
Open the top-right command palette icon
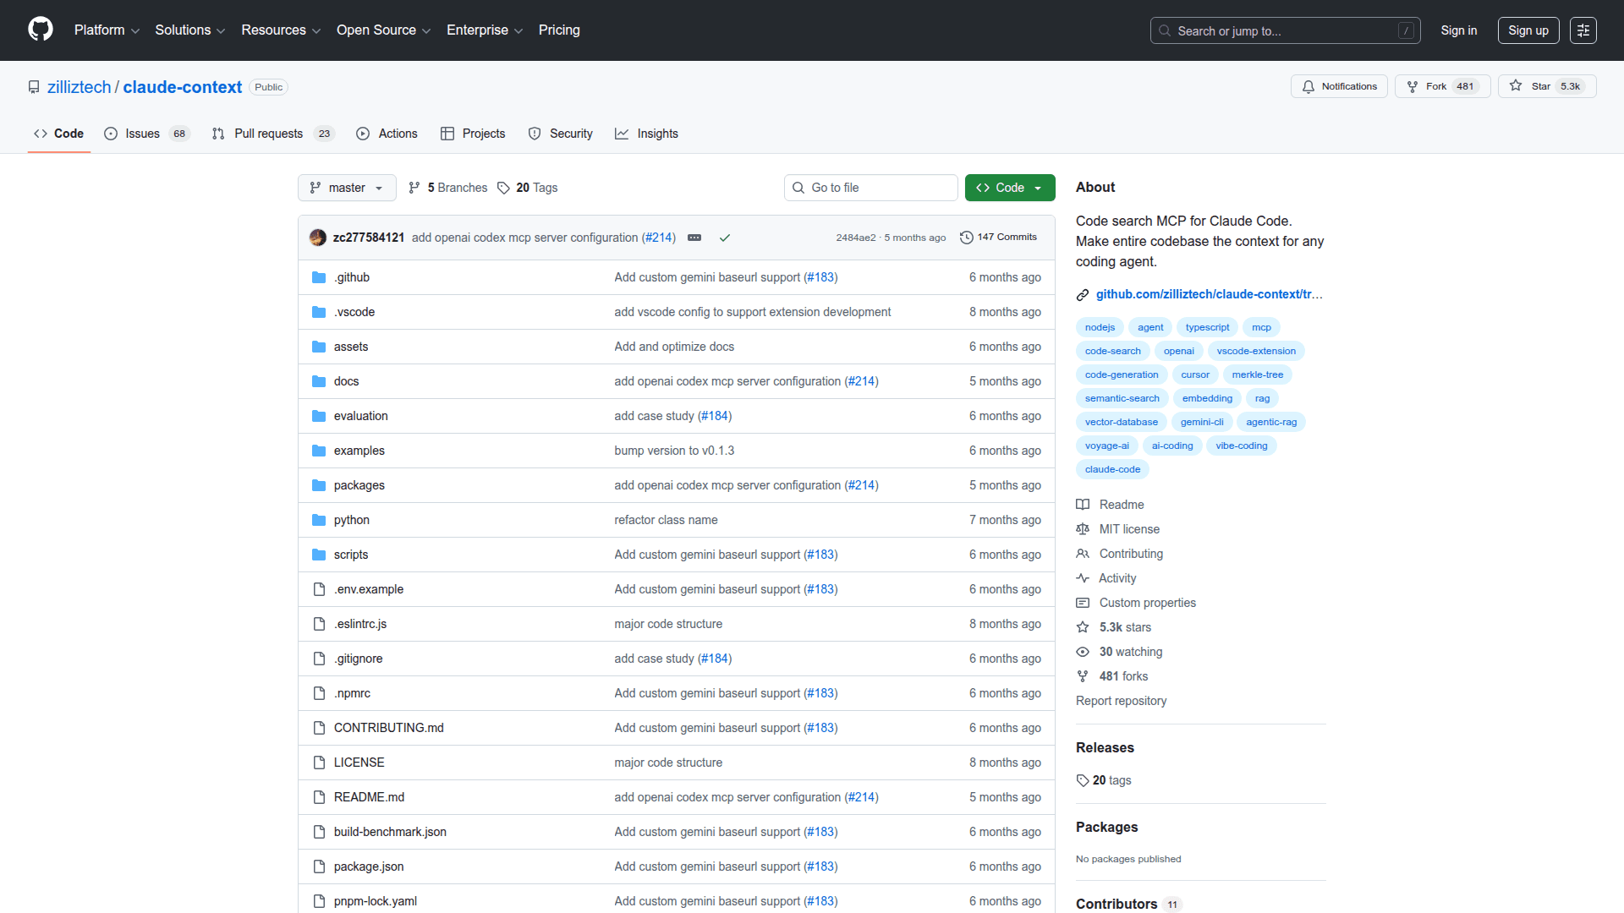point(1583,30)
